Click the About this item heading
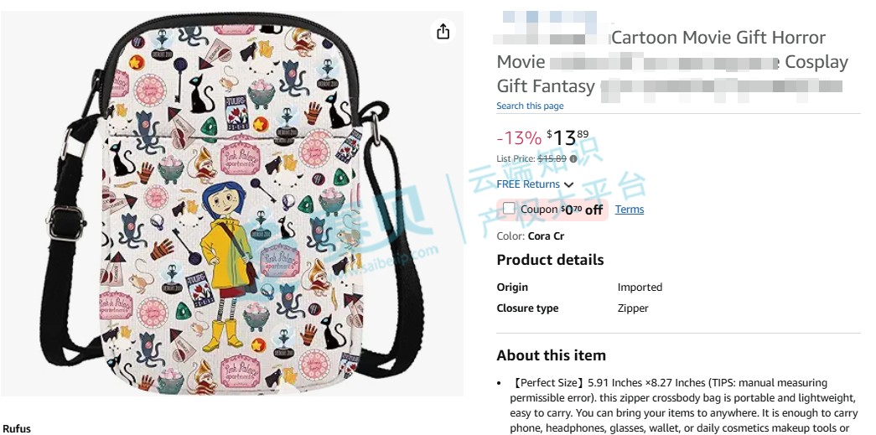 tap(552, 355)
